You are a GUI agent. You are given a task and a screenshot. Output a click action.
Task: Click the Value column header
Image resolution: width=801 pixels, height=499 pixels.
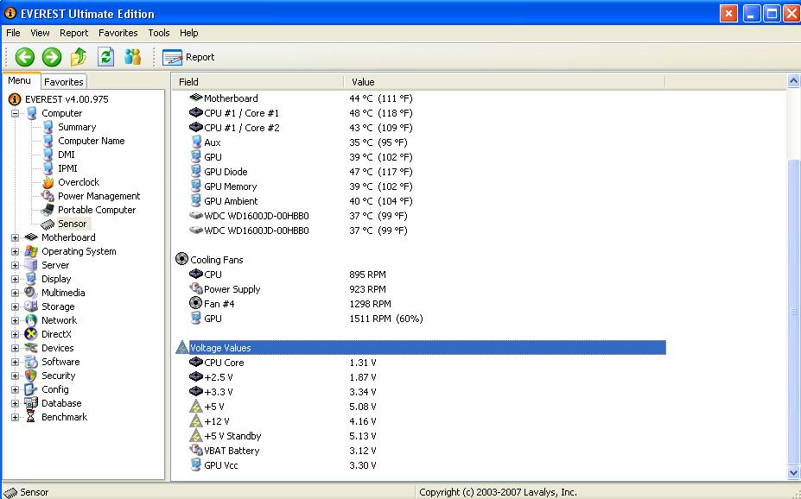coord(505,82)
